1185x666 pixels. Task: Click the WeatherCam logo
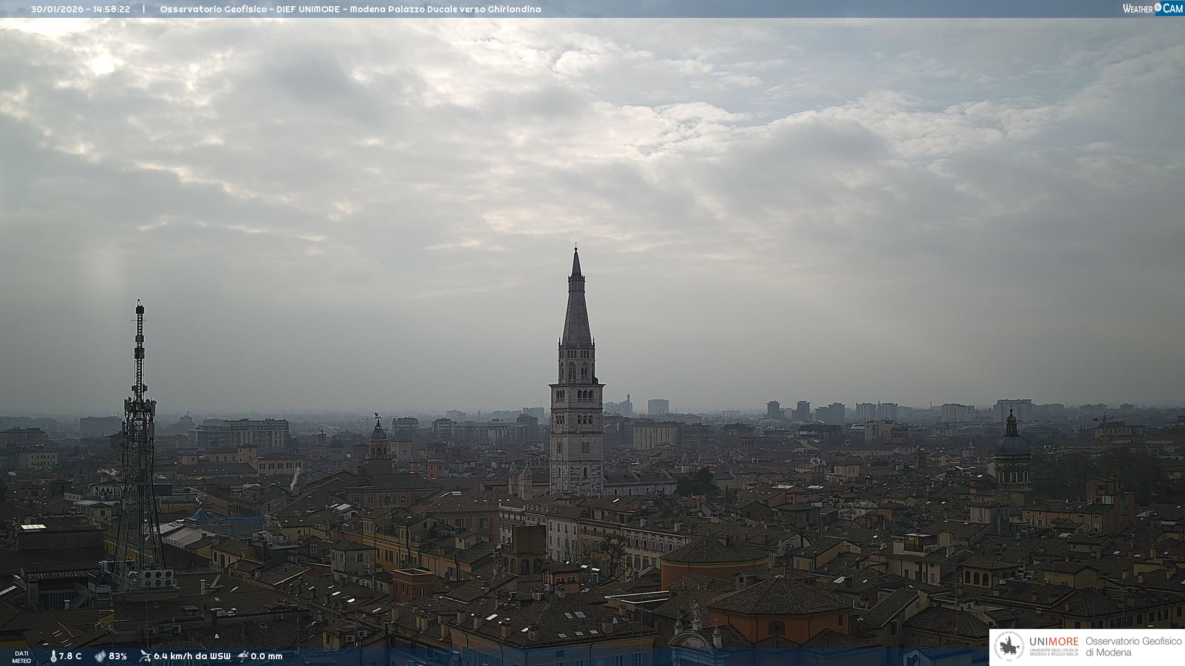(x=1152, y=9)
